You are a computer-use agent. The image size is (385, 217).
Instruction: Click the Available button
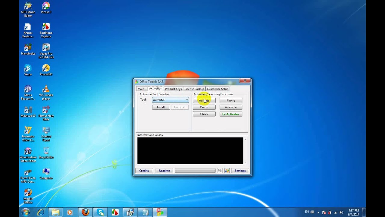[231, 107]
